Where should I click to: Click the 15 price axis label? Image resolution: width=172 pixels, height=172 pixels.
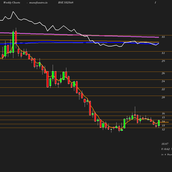click(163, 117)
